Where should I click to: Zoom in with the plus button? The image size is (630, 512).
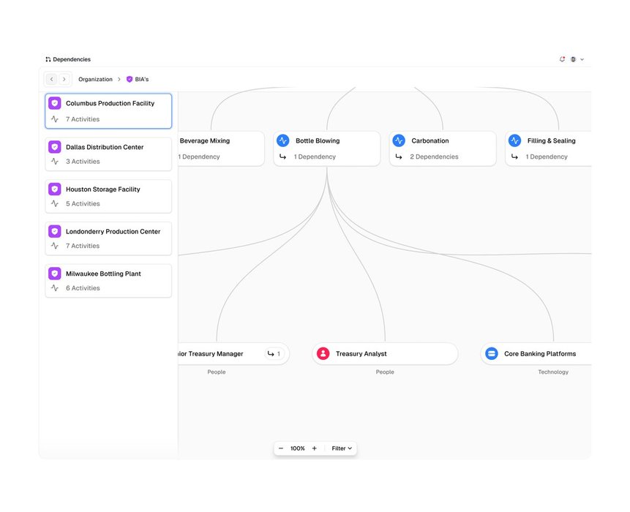(x=315, y=448)
